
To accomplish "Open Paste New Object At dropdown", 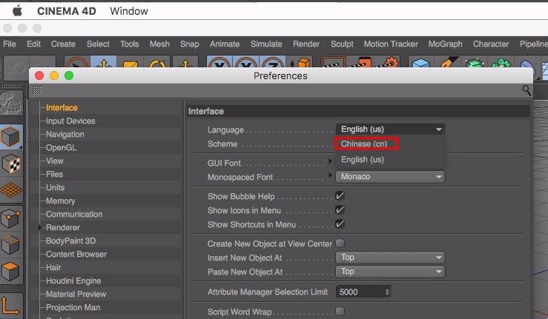I will tap(390, 272).
